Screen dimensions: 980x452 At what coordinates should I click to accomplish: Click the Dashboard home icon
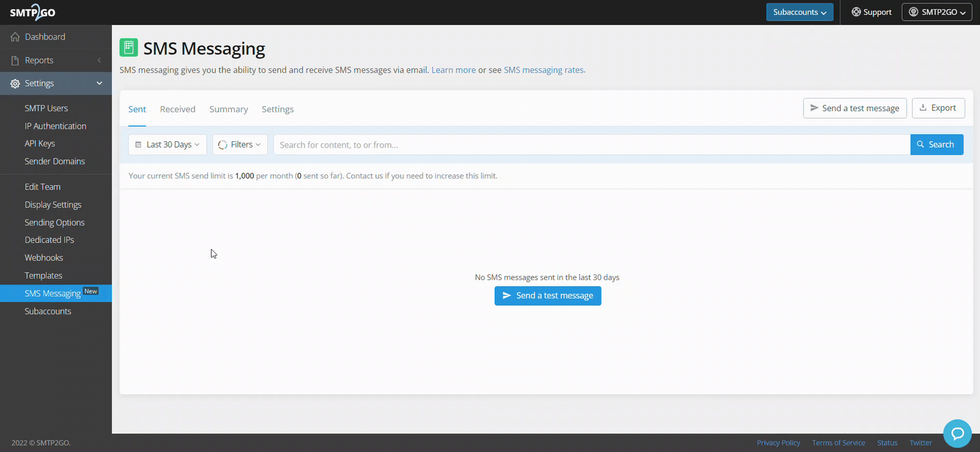click(15, 37)
